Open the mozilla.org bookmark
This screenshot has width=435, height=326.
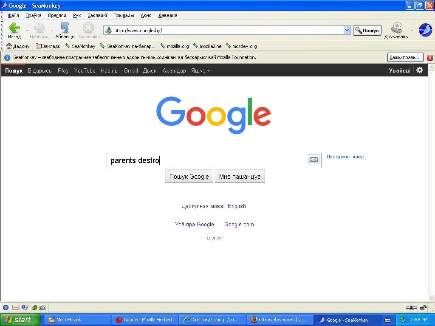(175, 46)
